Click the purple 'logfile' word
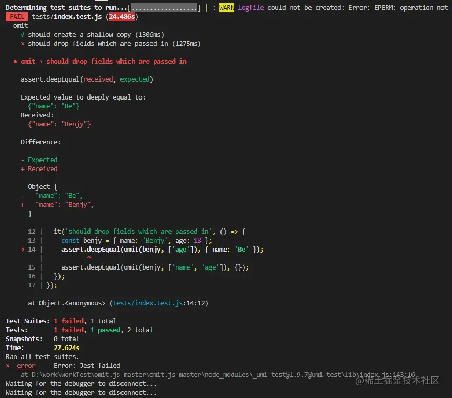452x398 pixels. point(251,8)
